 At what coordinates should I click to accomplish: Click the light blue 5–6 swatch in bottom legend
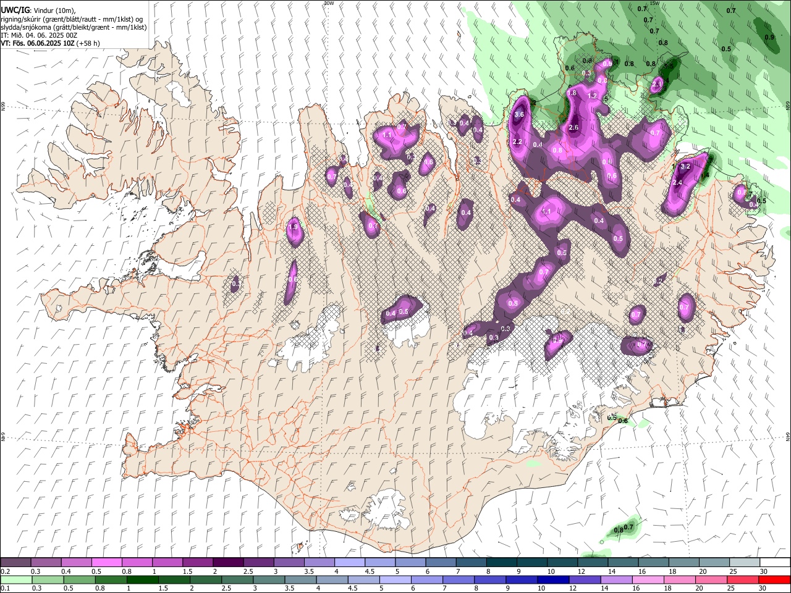click(395, 579)
